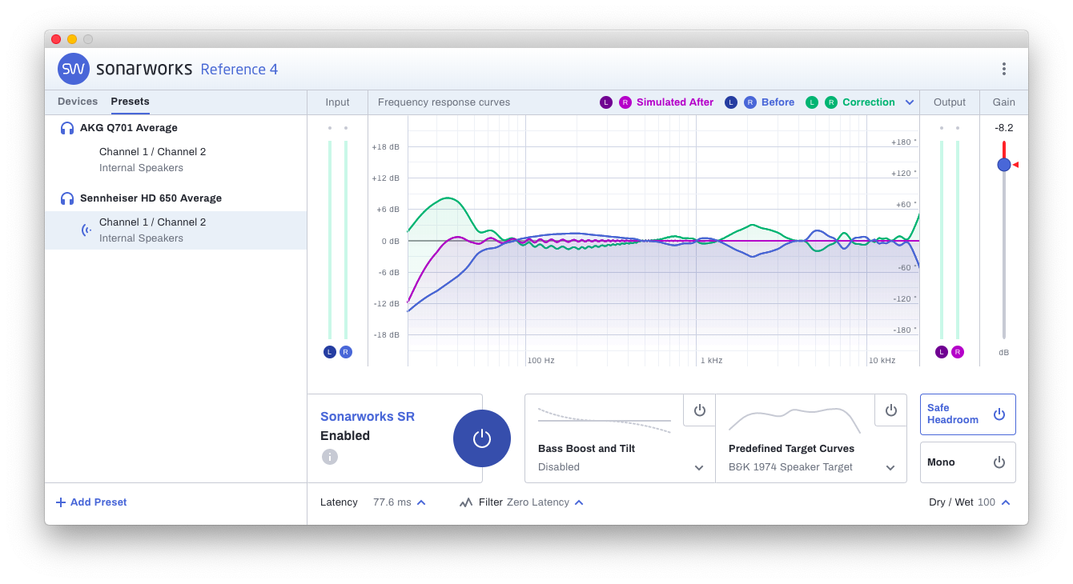1073x584 pixels.
Task: Click the Filter waveform icon near Zero Latency
Action: click(x=466, y=502)
